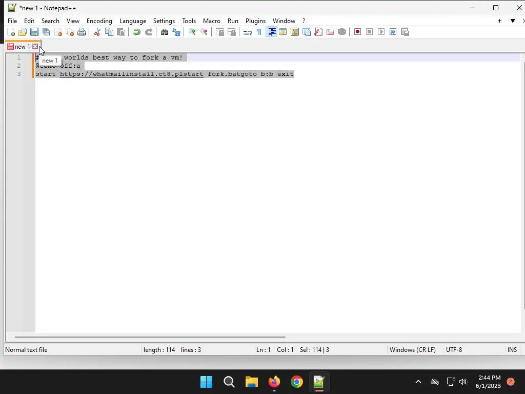Open the File menu

[12, 21]
